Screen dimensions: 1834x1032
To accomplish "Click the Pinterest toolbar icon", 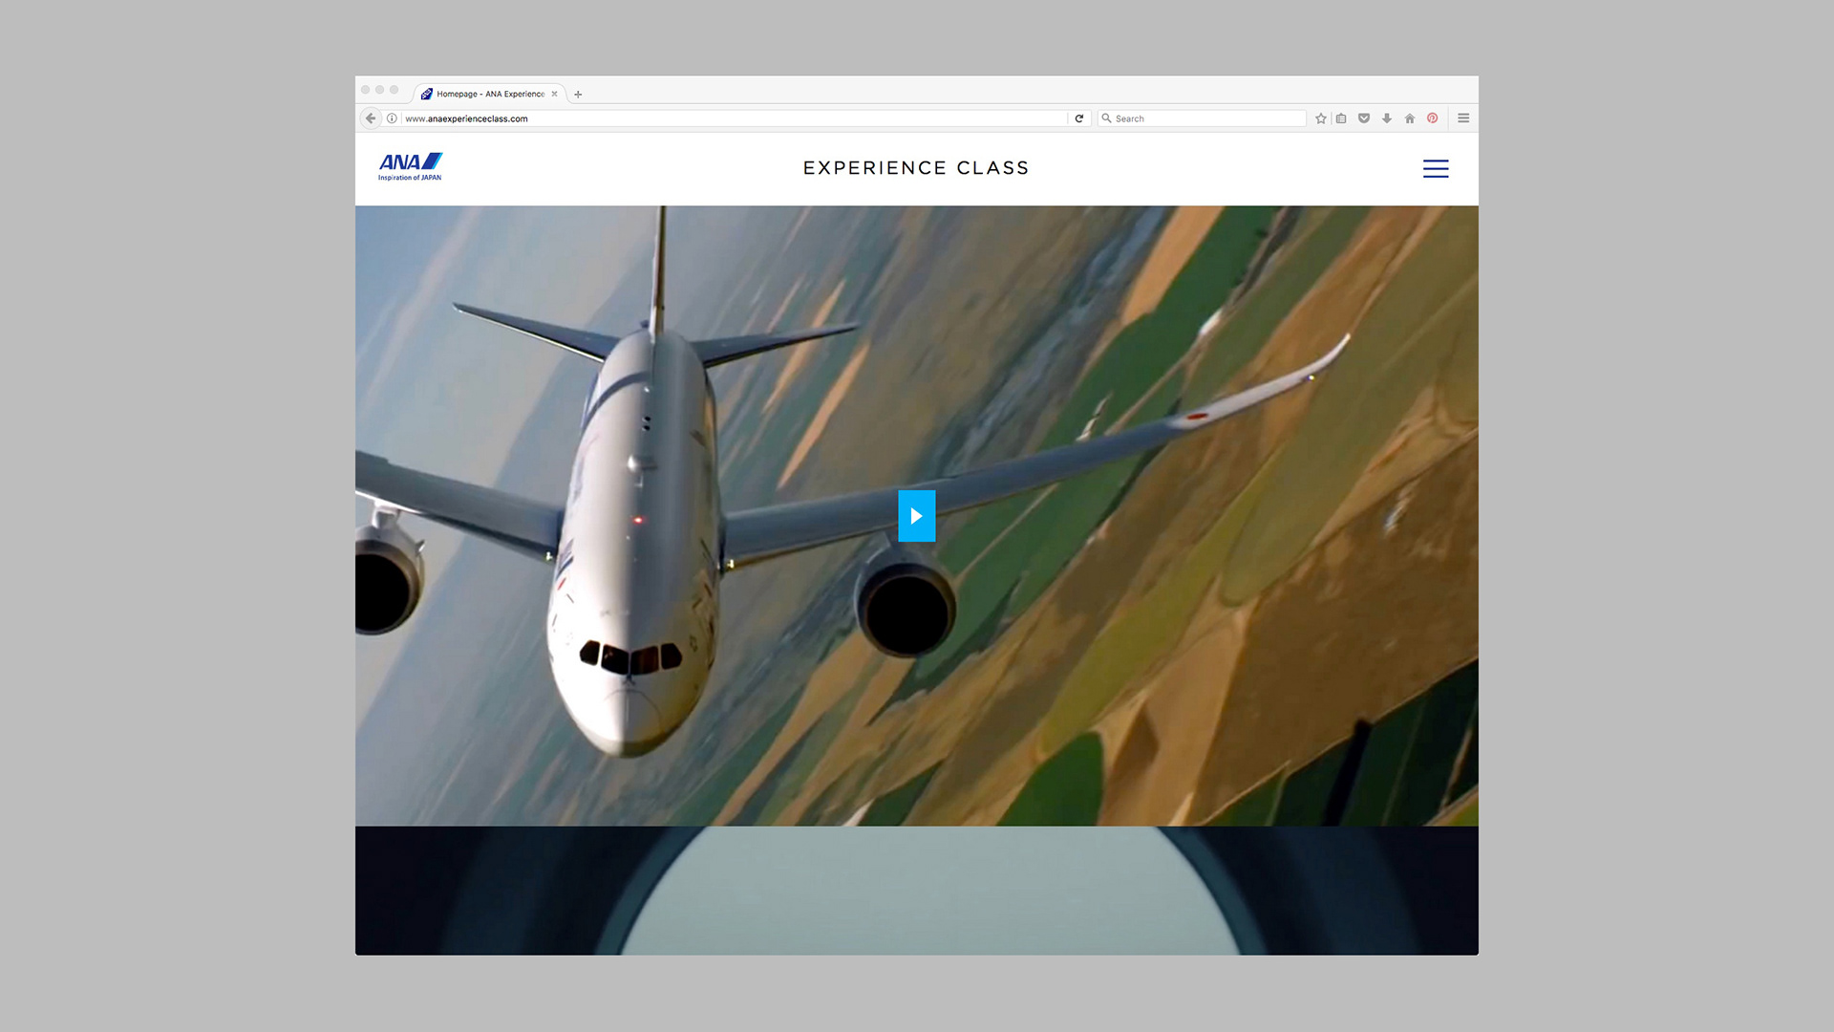I will pyautogui.click(x=1433, y=118).
